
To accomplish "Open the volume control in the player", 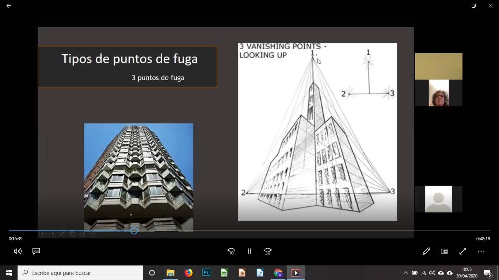I will [18, 251].
